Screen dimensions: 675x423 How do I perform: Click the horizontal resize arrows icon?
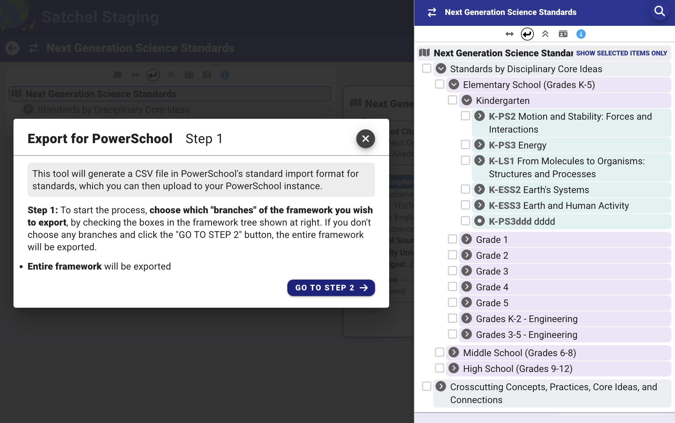click(509, 34)
